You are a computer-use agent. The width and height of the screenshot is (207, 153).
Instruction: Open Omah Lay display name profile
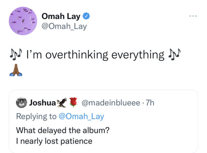[61, 16]
